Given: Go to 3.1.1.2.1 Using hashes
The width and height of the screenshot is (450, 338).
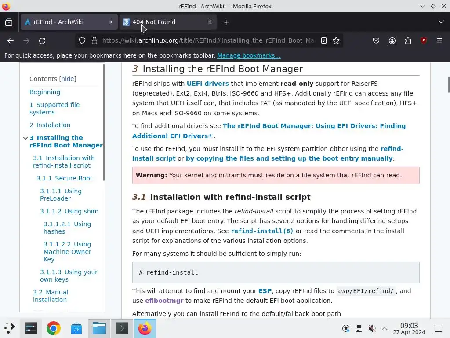Looking at the screenshot, I should (67, 228).
